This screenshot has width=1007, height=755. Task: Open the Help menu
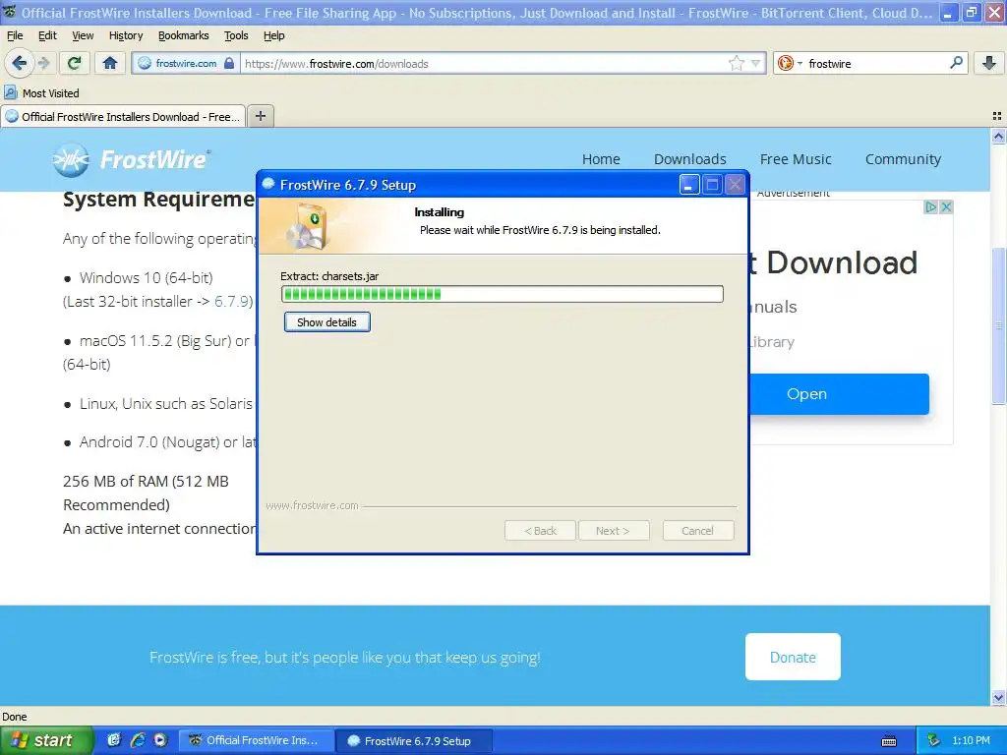click(274, 35)
